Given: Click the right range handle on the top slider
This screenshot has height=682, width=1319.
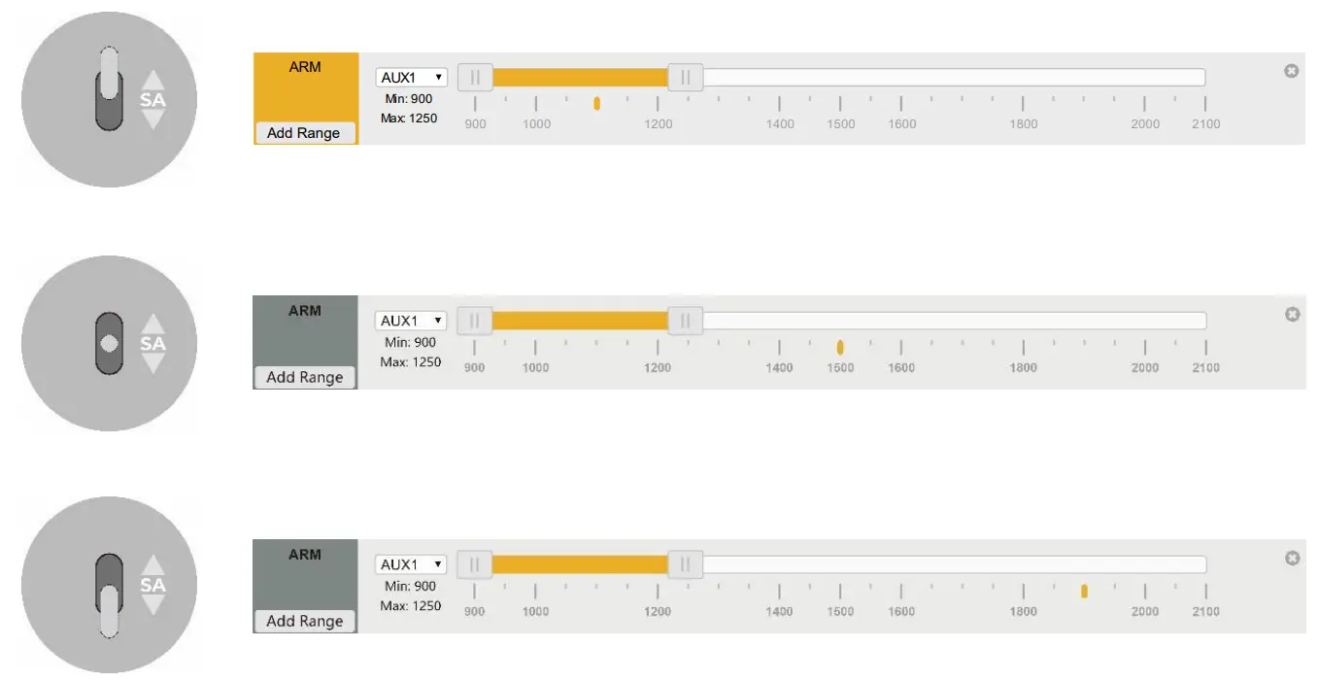Looking at the screenshot, I should [x=686, y=77].
